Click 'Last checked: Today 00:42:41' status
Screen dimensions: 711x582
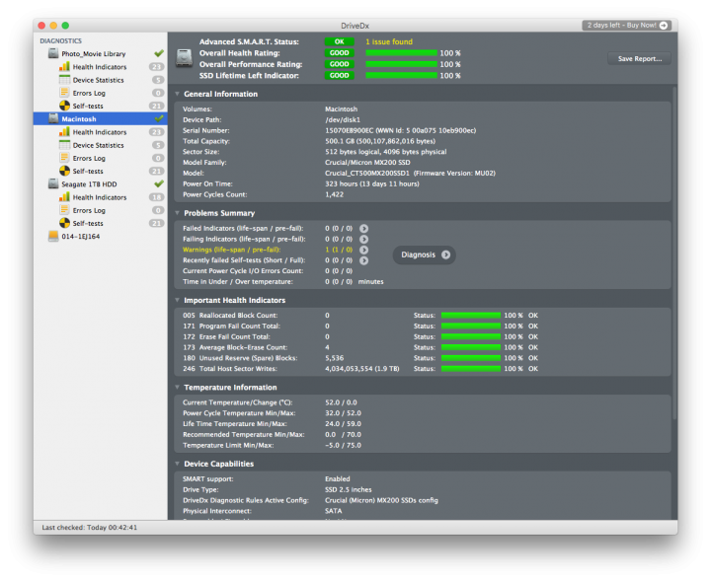pyautogui.click(x=89, y=527)
